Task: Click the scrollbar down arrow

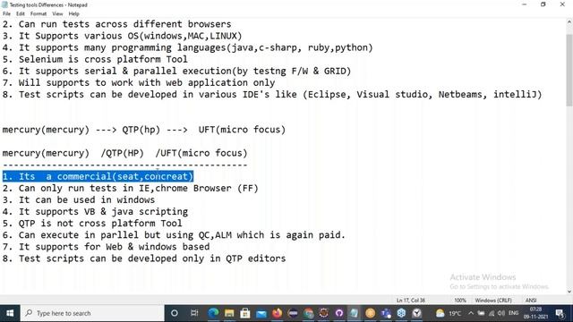Action: 569,292
